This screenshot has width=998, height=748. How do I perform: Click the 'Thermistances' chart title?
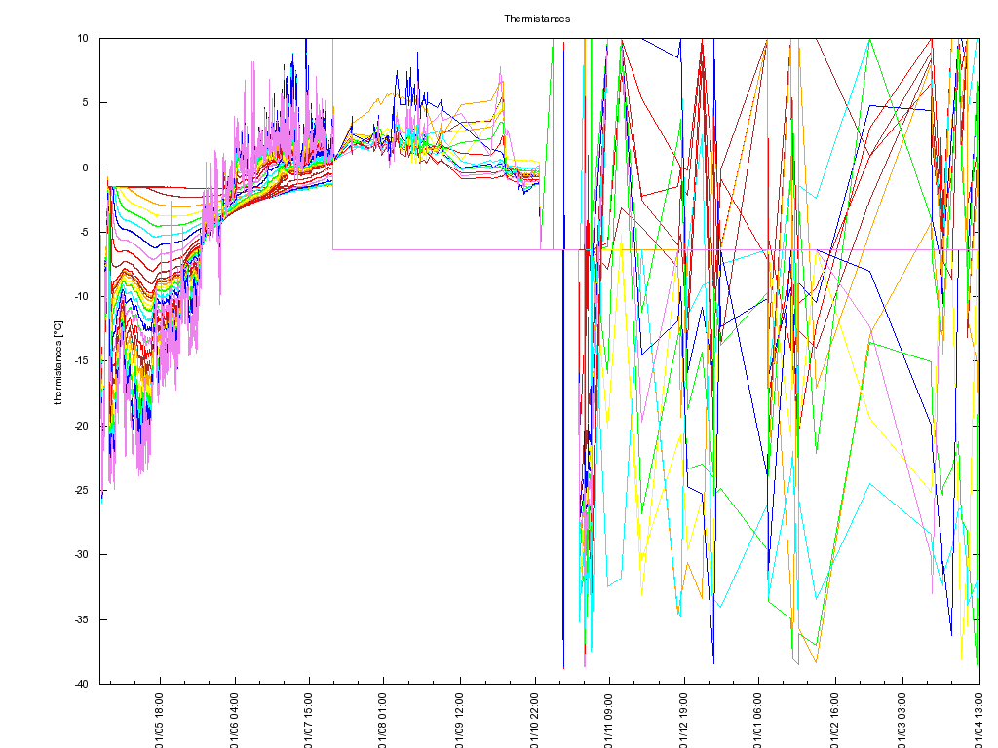click(x=536, y=19)
